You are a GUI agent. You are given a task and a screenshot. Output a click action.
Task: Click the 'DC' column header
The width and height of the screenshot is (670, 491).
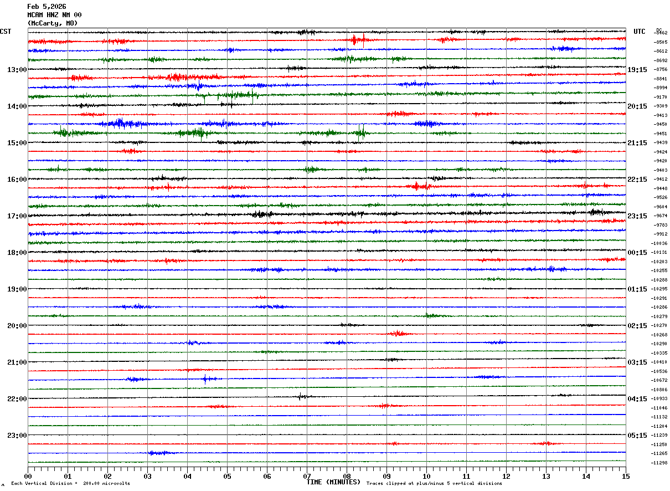coord(659,30)
